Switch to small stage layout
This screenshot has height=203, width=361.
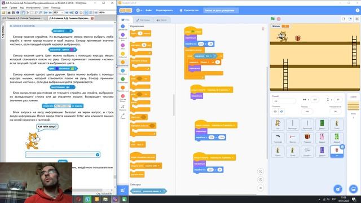(344, 19)
